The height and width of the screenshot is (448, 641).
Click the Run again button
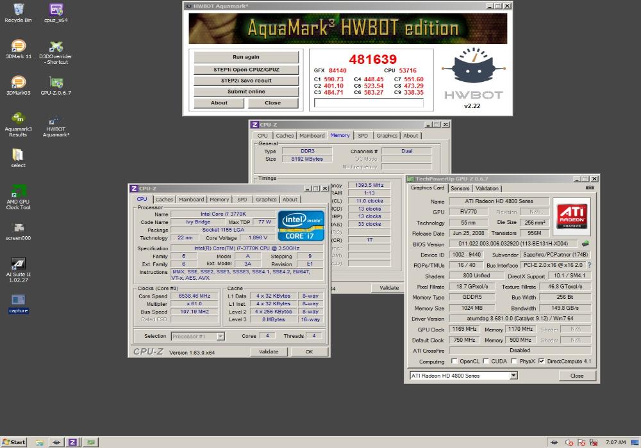click(x=246, y=57)
